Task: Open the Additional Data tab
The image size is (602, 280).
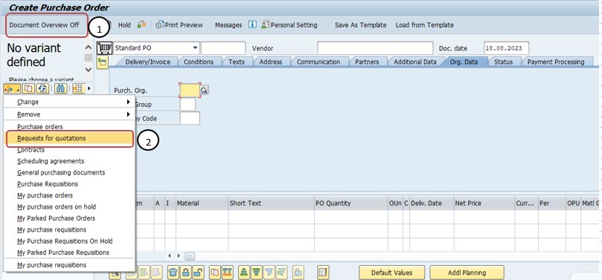Action: pos(415,62)
